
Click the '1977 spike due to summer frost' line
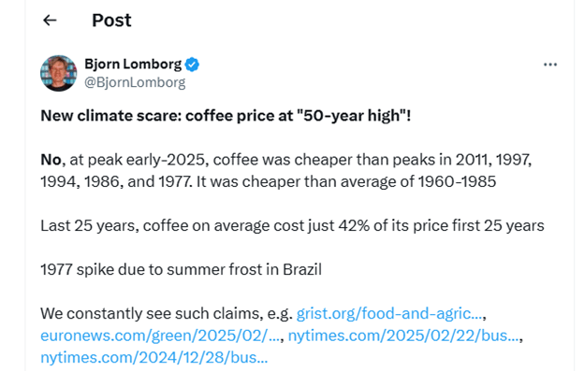click(x=181, y=269)
